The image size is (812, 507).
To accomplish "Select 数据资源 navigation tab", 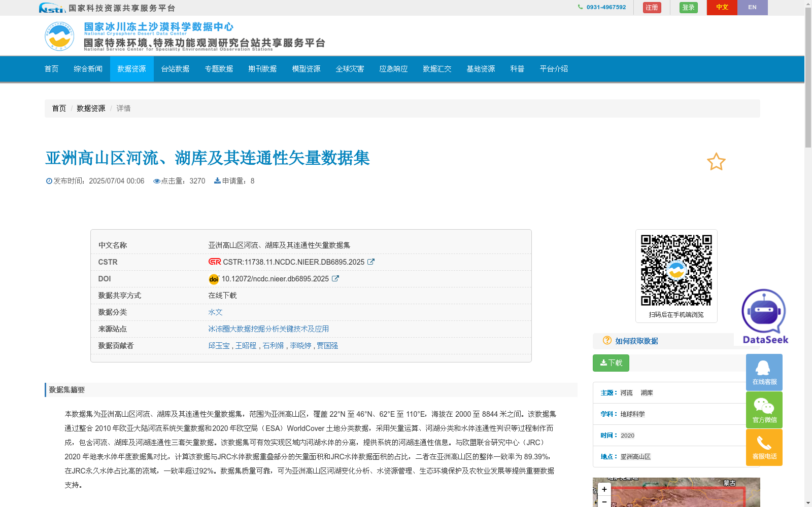I will tap(131, 69).
